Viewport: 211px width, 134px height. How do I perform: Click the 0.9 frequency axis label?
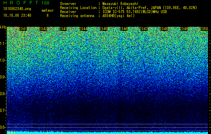coord(3,77)
